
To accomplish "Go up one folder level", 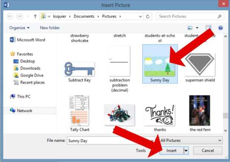I will (x=35, y=16).
